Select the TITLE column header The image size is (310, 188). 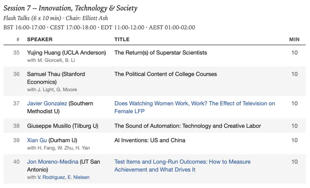(x=122, y=39)
